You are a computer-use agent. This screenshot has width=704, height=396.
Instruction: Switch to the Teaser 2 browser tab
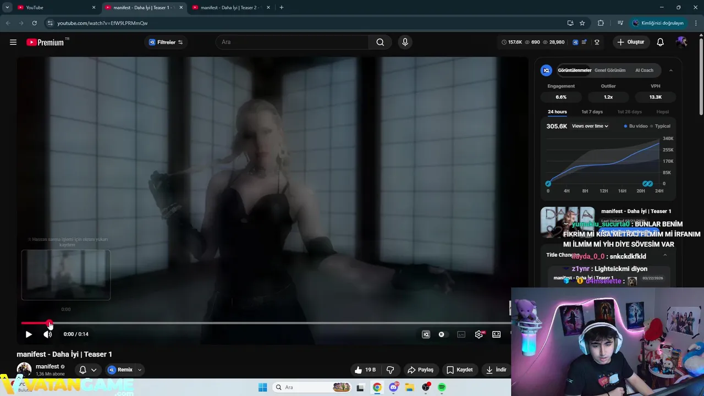pyautogui.click(x=231, y=8)
